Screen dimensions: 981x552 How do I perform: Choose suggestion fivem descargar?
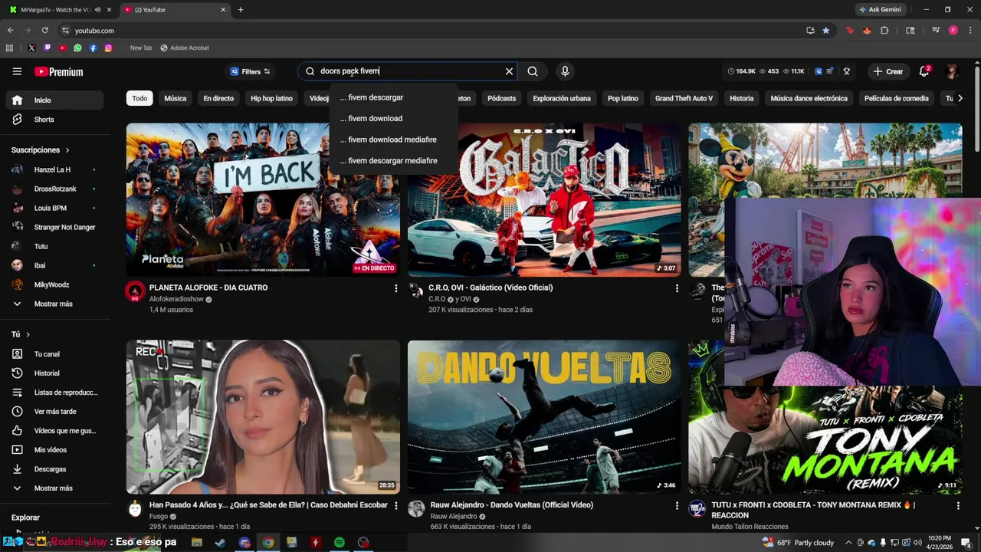point(393,97)
